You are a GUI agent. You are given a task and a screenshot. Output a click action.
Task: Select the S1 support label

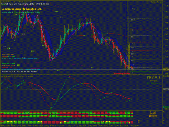(133, 73)
